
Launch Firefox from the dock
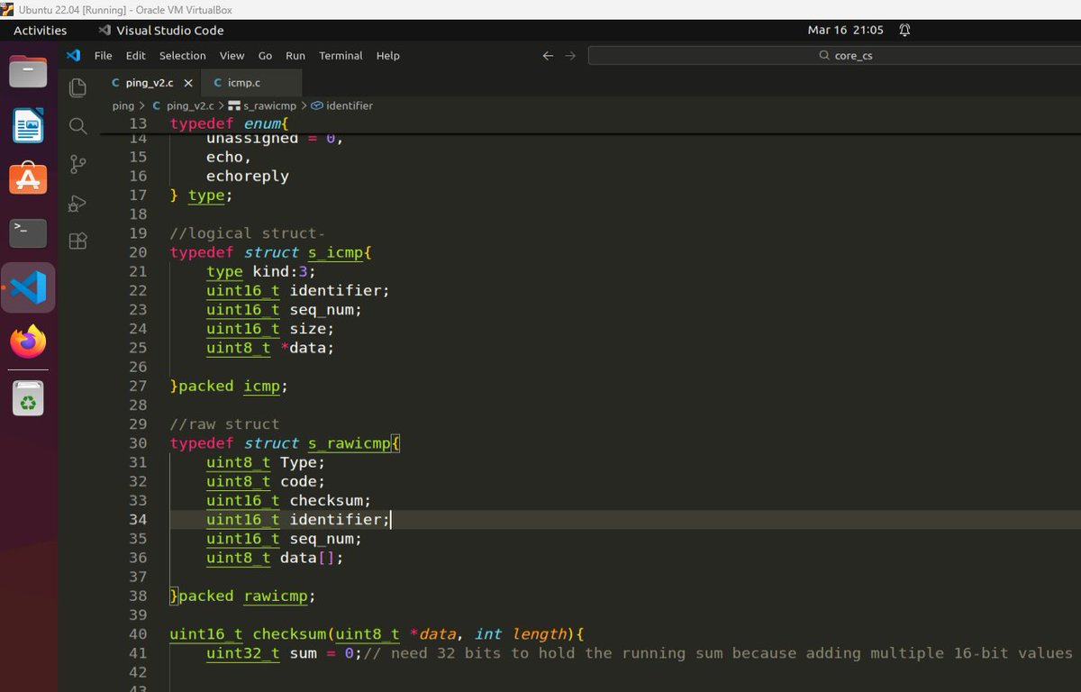click(x=28, y=341)
